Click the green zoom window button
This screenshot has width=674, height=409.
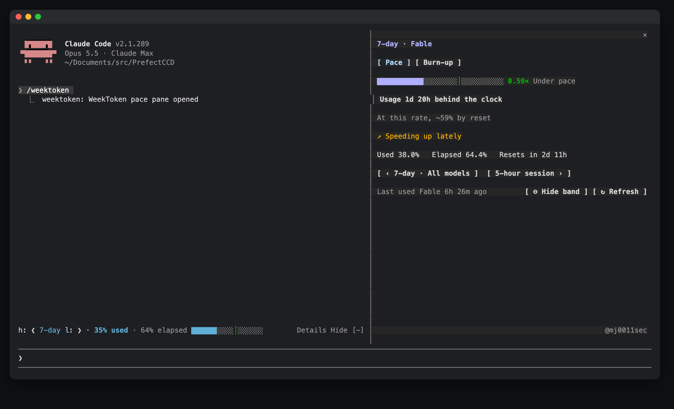(38, 17)
